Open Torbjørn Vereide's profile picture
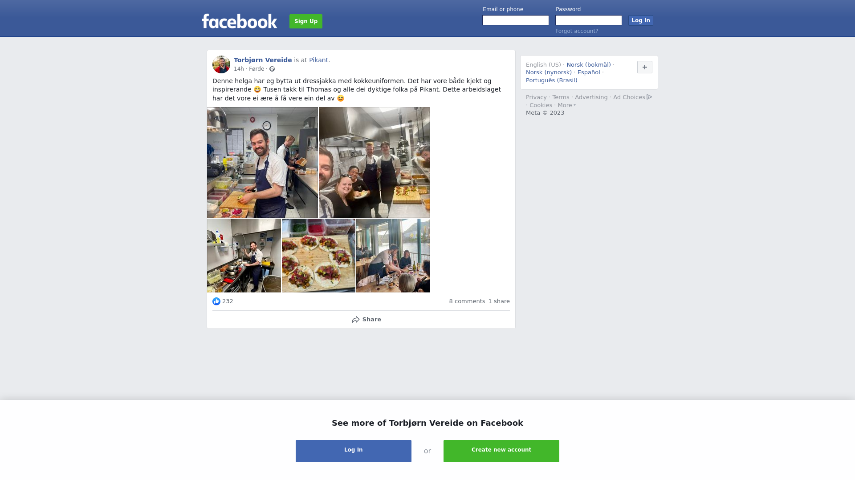The image size is (855, 480). [x=221, y=64]
